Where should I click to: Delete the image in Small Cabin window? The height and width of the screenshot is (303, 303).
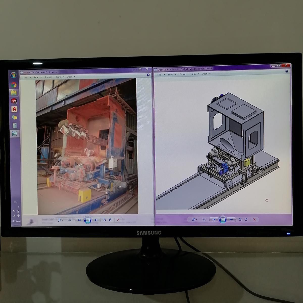[x=255, y=220]
